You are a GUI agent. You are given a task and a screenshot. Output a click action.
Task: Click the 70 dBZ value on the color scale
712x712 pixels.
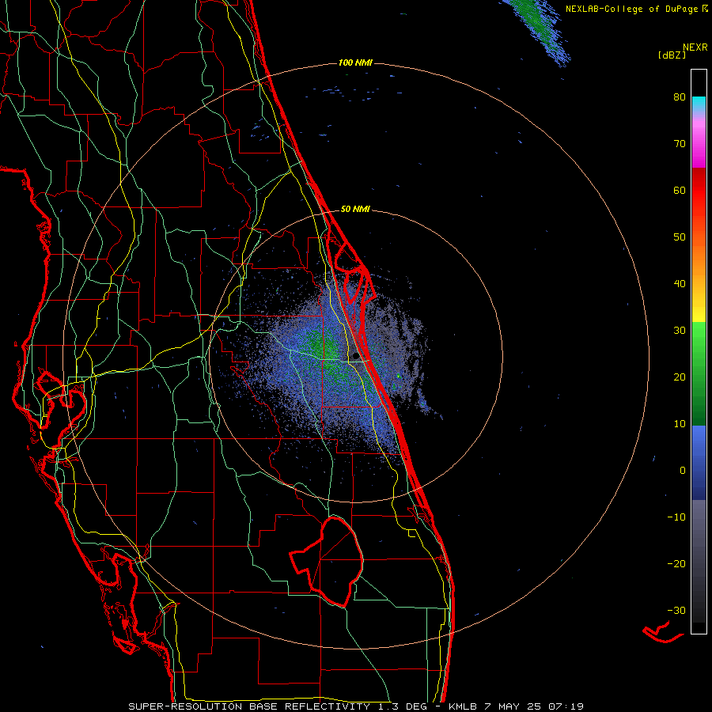tap(680, 144)
